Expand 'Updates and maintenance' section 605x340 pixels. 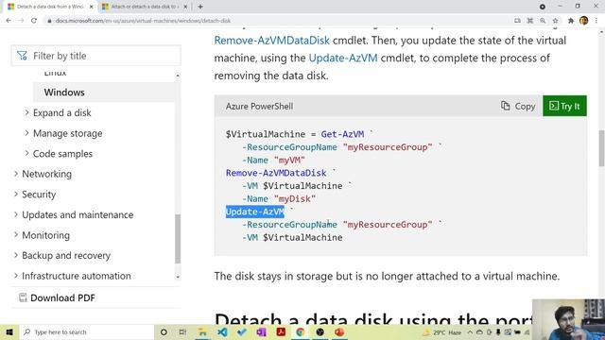tap(16, 214)
